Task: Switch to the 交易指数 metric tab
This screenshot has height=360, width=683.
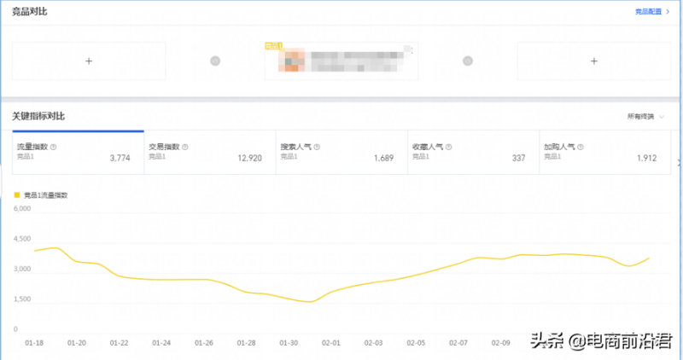Action: [209, 153]
